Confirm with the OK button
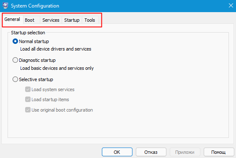This screenshot has height=158, width=236. click(117, 152)
